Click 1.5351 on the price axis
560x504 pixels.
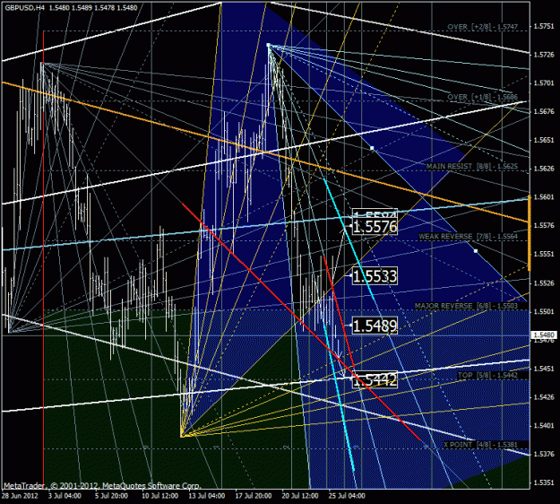544,482
